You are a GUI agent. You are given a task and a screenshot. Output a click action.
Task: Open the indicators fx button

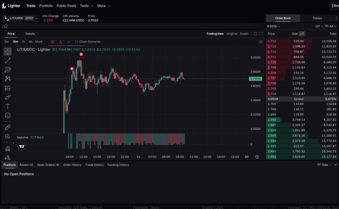(60, 42)
